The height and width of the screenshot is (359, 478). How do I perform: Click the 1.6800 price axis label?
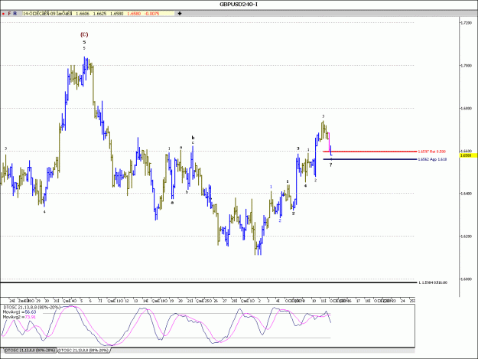(x=466, y=108)
